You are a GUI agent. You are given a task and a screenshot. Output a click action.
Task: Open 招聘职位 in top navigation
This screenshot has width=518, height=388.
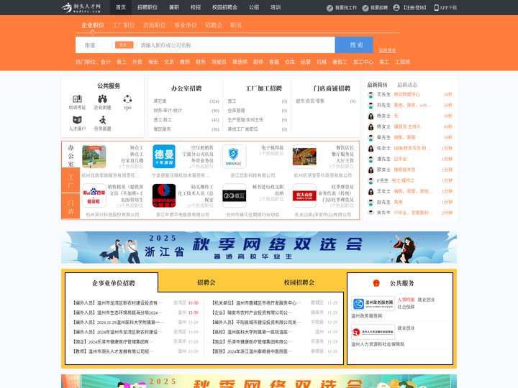coord(147,7)
